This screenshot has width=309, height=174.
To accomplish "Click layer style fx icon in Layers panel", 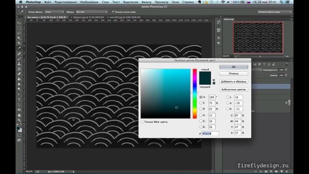I will [261, 172].
